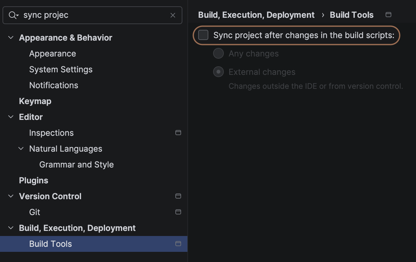This screenshot has height=262, width=416.
Task: Click the search magnifier icon in search field
Action: point(13,15)
